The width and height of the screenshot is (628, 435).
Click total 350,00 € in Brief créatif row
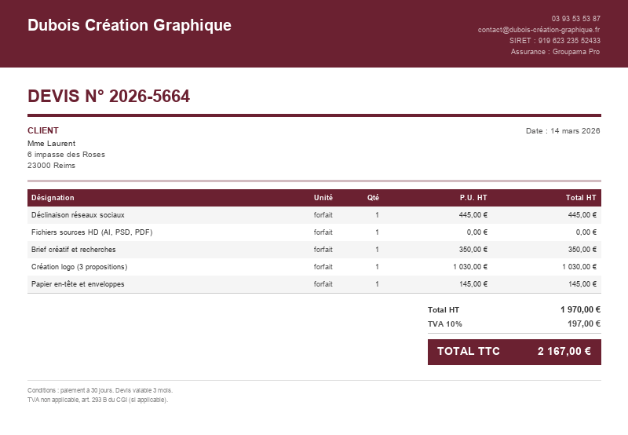[582, 250]
